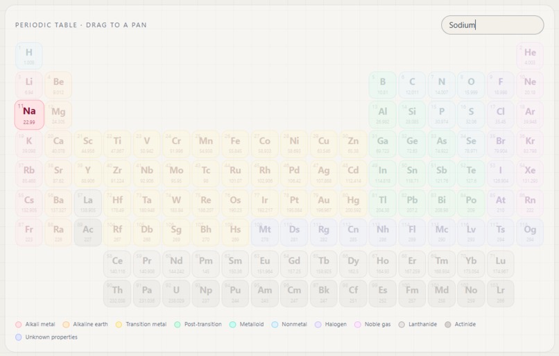Select the Ac actinium tile
Viewport: 559px width, 356px height.
tap(88, 232)
